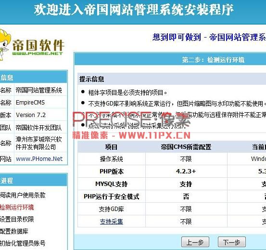Click the 不限 requirement in 支持采集 row
Viewport: 266px width, 250px height.
(186, 222)
